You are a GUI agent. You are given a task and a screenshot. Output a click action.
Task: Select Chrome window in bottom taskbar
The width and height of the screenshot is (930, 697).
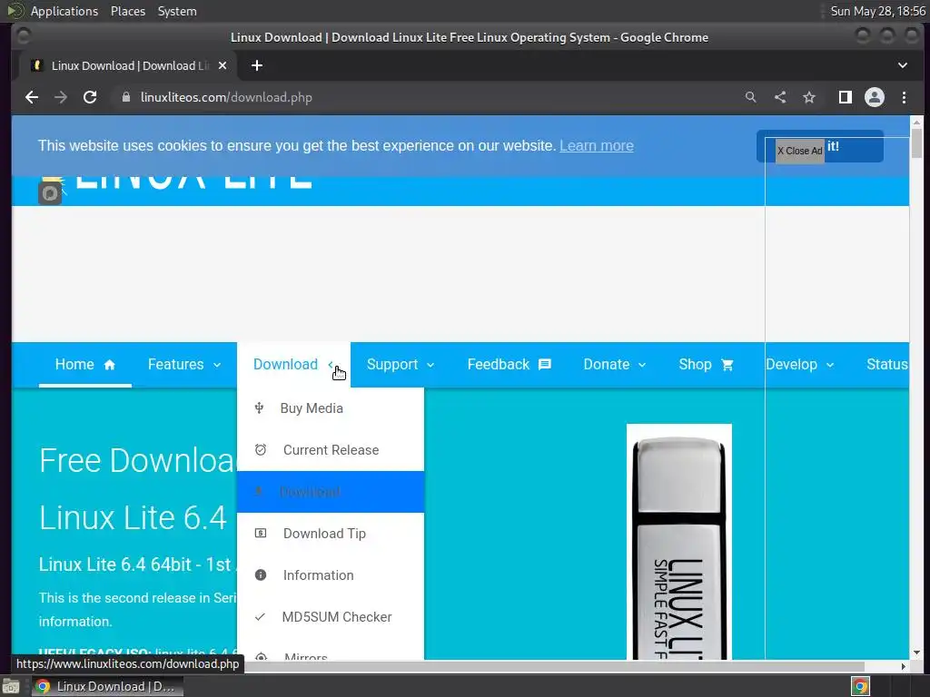107,686
